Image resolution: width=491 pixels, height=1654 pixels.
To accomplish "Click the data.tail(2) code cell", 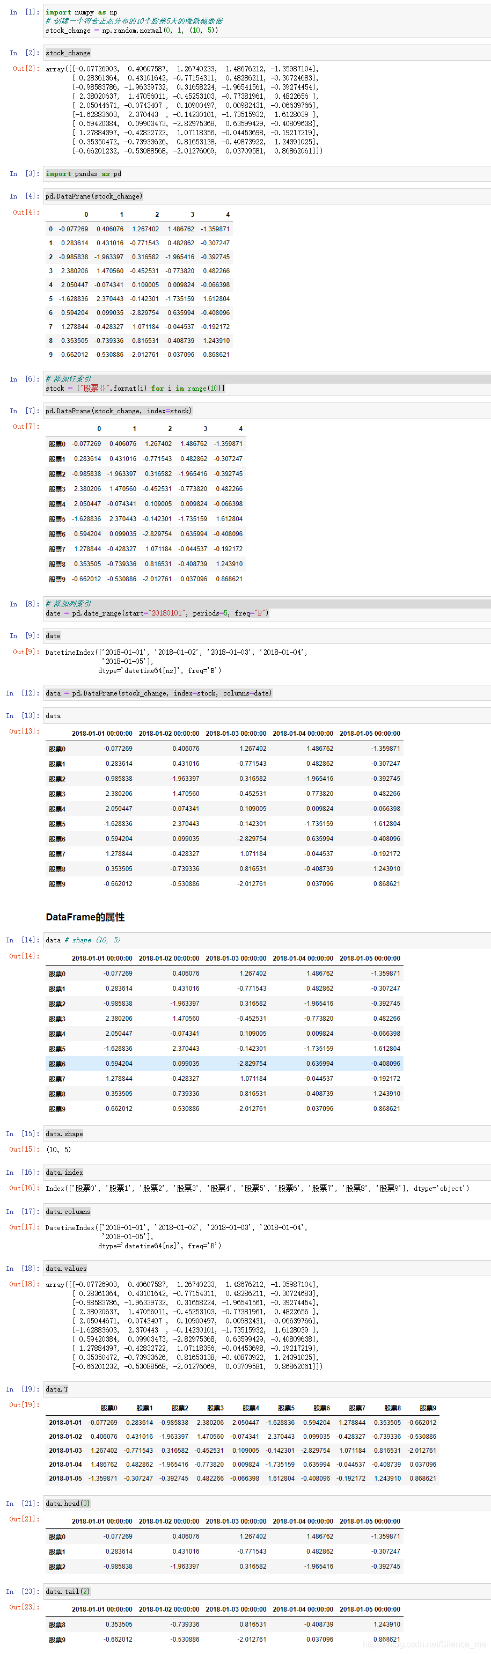I will point(267,1591).
